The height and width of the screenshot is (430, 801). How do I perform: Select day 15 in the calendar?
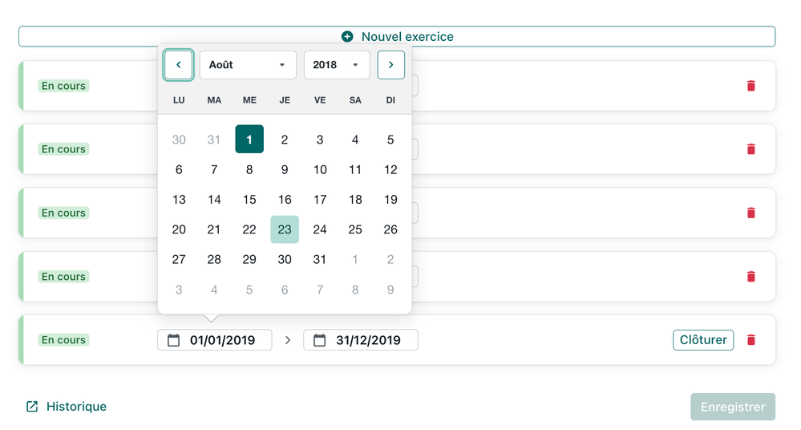pyautogui.click(x=249, y=200)
